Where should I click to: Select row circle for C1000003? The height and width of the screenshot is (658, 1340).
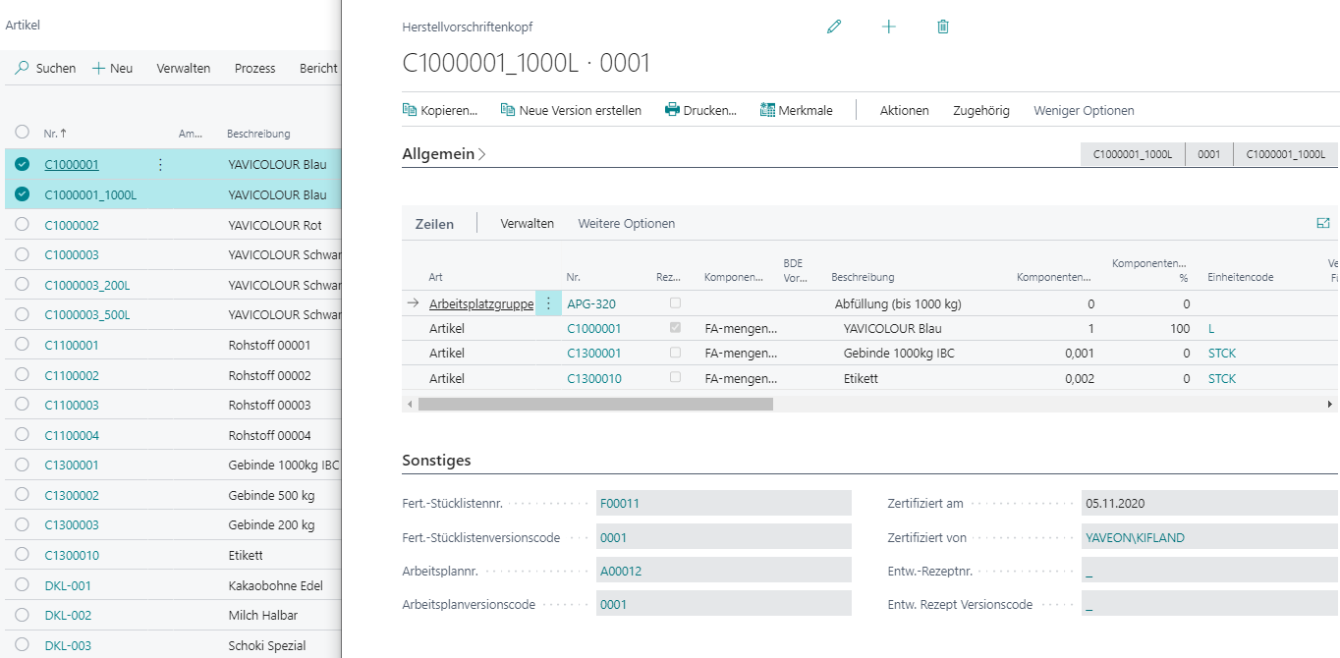(22, 254)
